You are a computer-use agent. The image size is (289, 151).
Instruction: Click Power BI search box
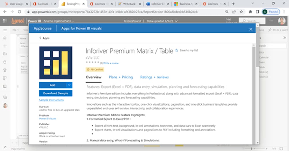[252, 21]
